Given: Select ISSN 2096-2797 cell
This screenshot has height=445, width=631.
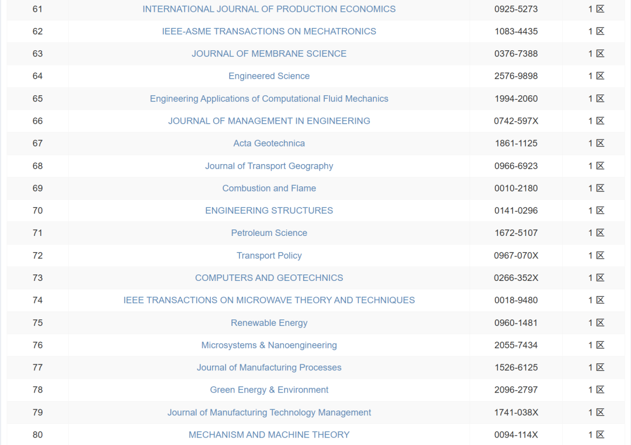Looking at the screenshot, I should [516, 390].
